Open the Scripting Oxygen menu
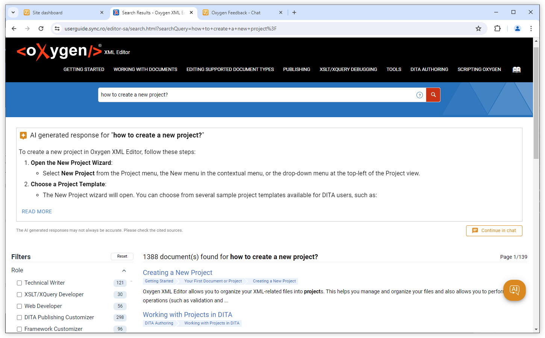 point(479,69)
